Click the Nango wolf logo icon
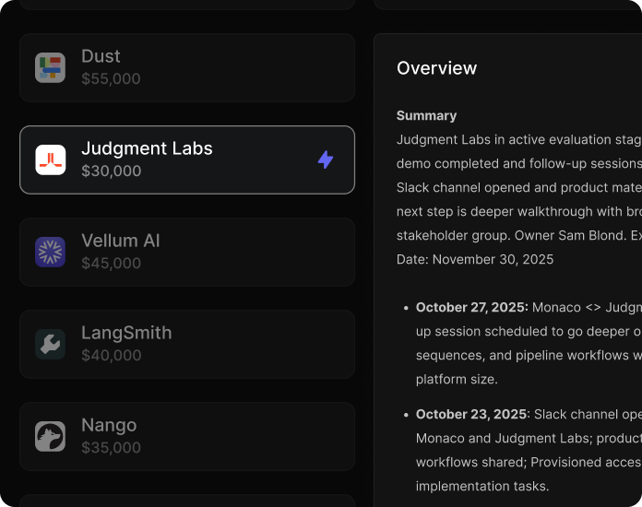The width and height of the screenshot is (642, 507). [x=50, y=436]
